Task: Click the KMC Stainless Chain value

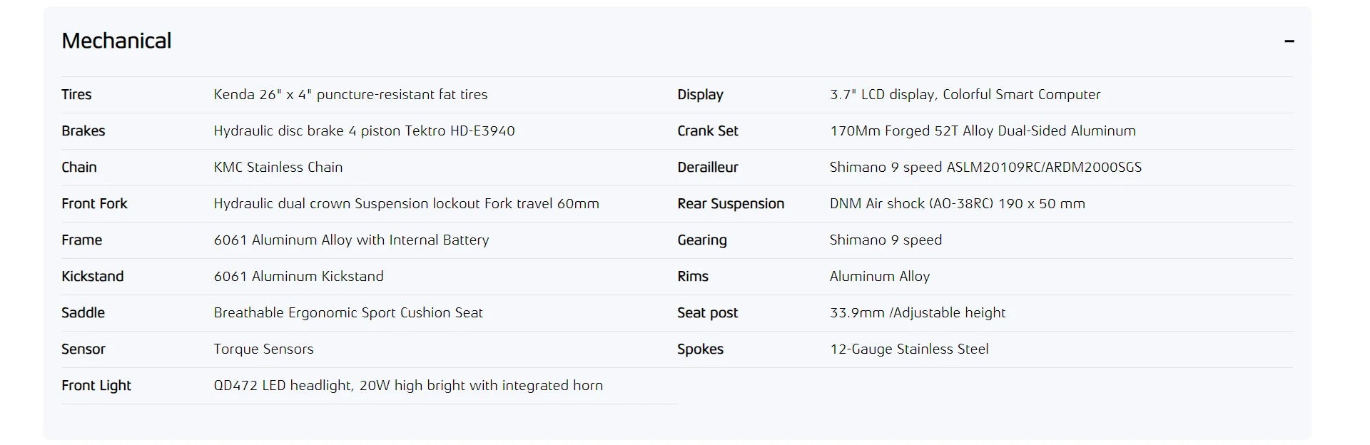Action: click(278, 167)
